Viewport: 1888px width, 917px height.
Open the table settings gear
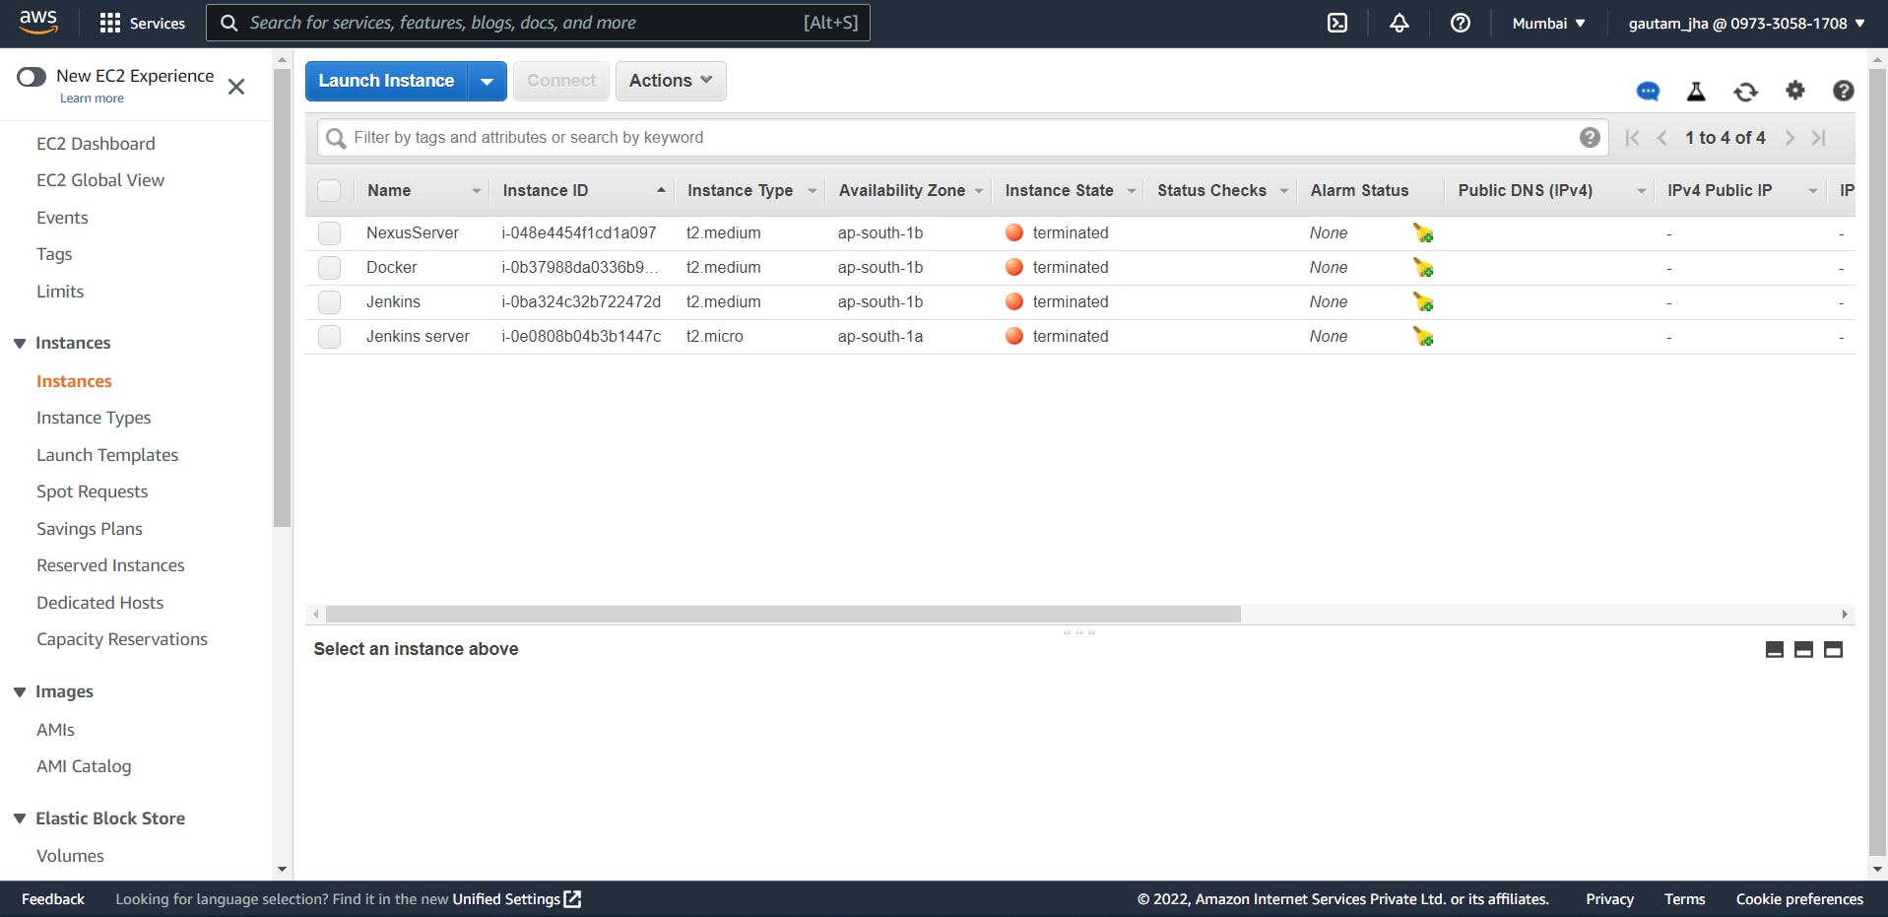click(1795, 91)
